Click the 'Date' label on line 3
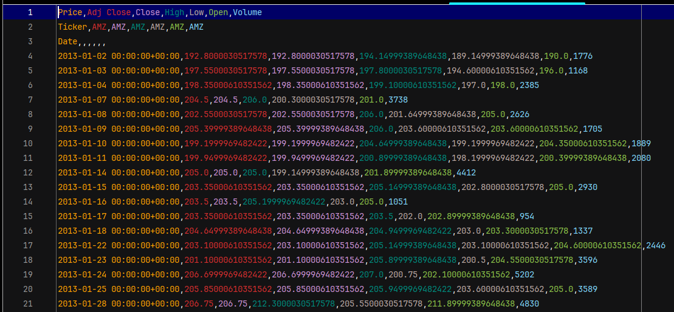Viewport: 674px width, 312px height. tap(67, 41)
